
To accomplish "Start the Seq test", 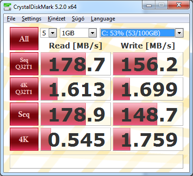I will pyautogui.click(x=24, y=114).
